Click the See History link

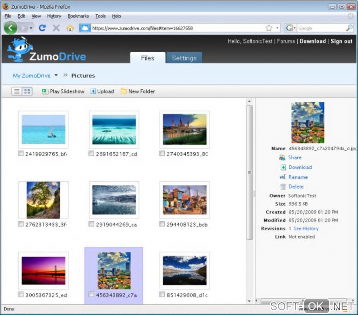tap(306, 228)
